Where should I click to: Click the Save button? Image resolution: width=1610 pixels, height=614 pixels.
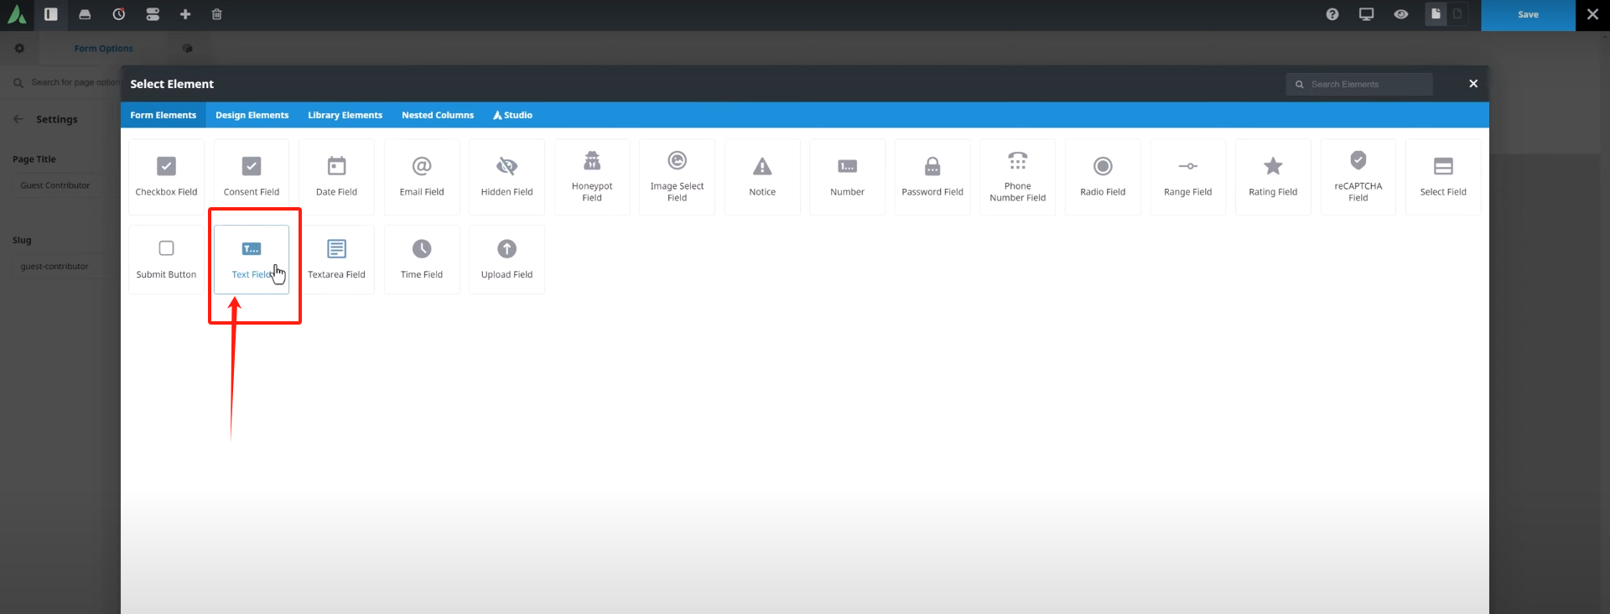pyautogui.click(x=1528, y=15)
